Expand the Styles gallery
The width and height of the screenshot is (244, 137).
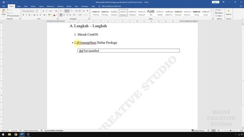(x=211, y=15)
